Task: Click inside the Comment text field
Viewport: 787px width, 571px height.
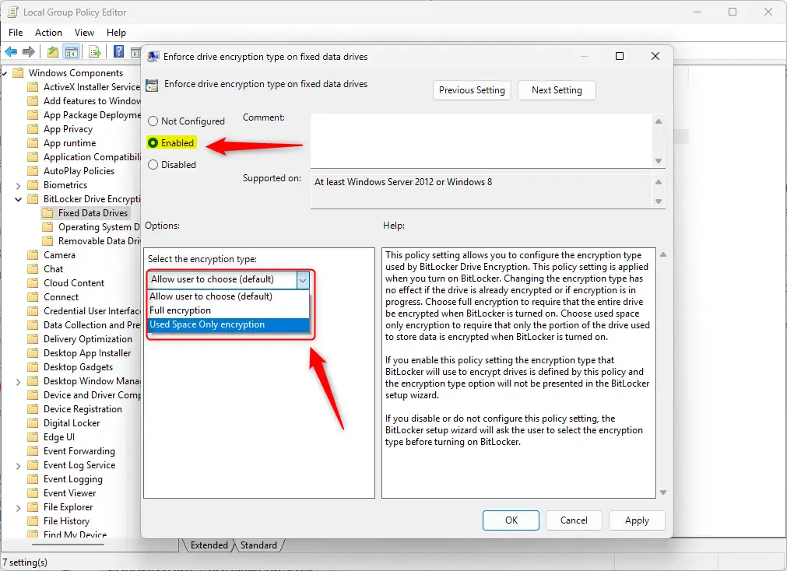Action: (x=481, y=141)
